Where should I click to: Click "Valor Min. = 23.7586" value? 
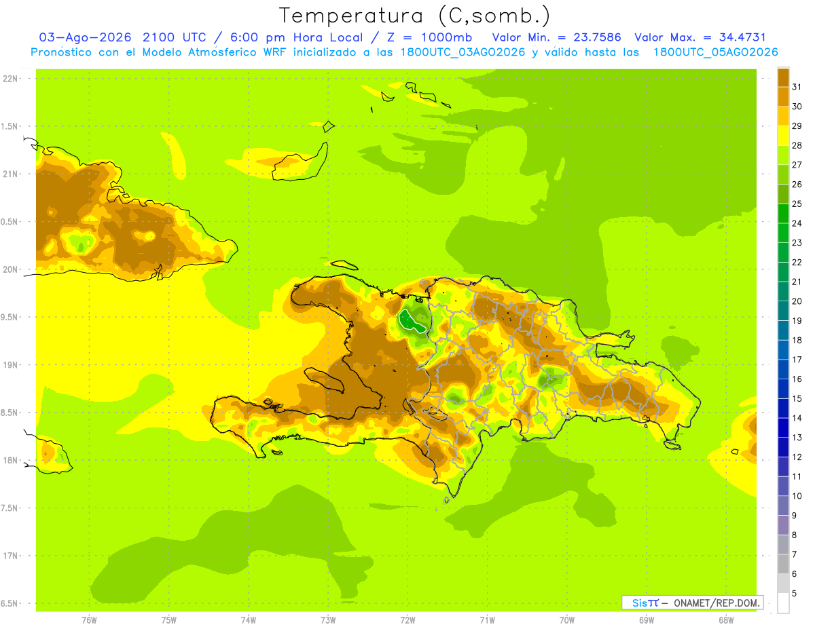(x=557, y=37)
